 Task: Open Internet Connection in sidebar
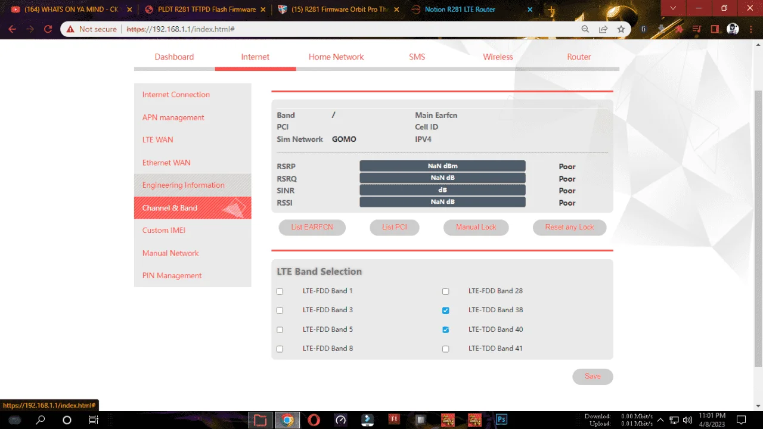coord(193,95)
